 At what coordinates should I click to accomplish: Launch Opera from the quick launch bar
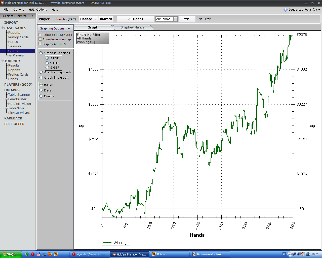33,254
